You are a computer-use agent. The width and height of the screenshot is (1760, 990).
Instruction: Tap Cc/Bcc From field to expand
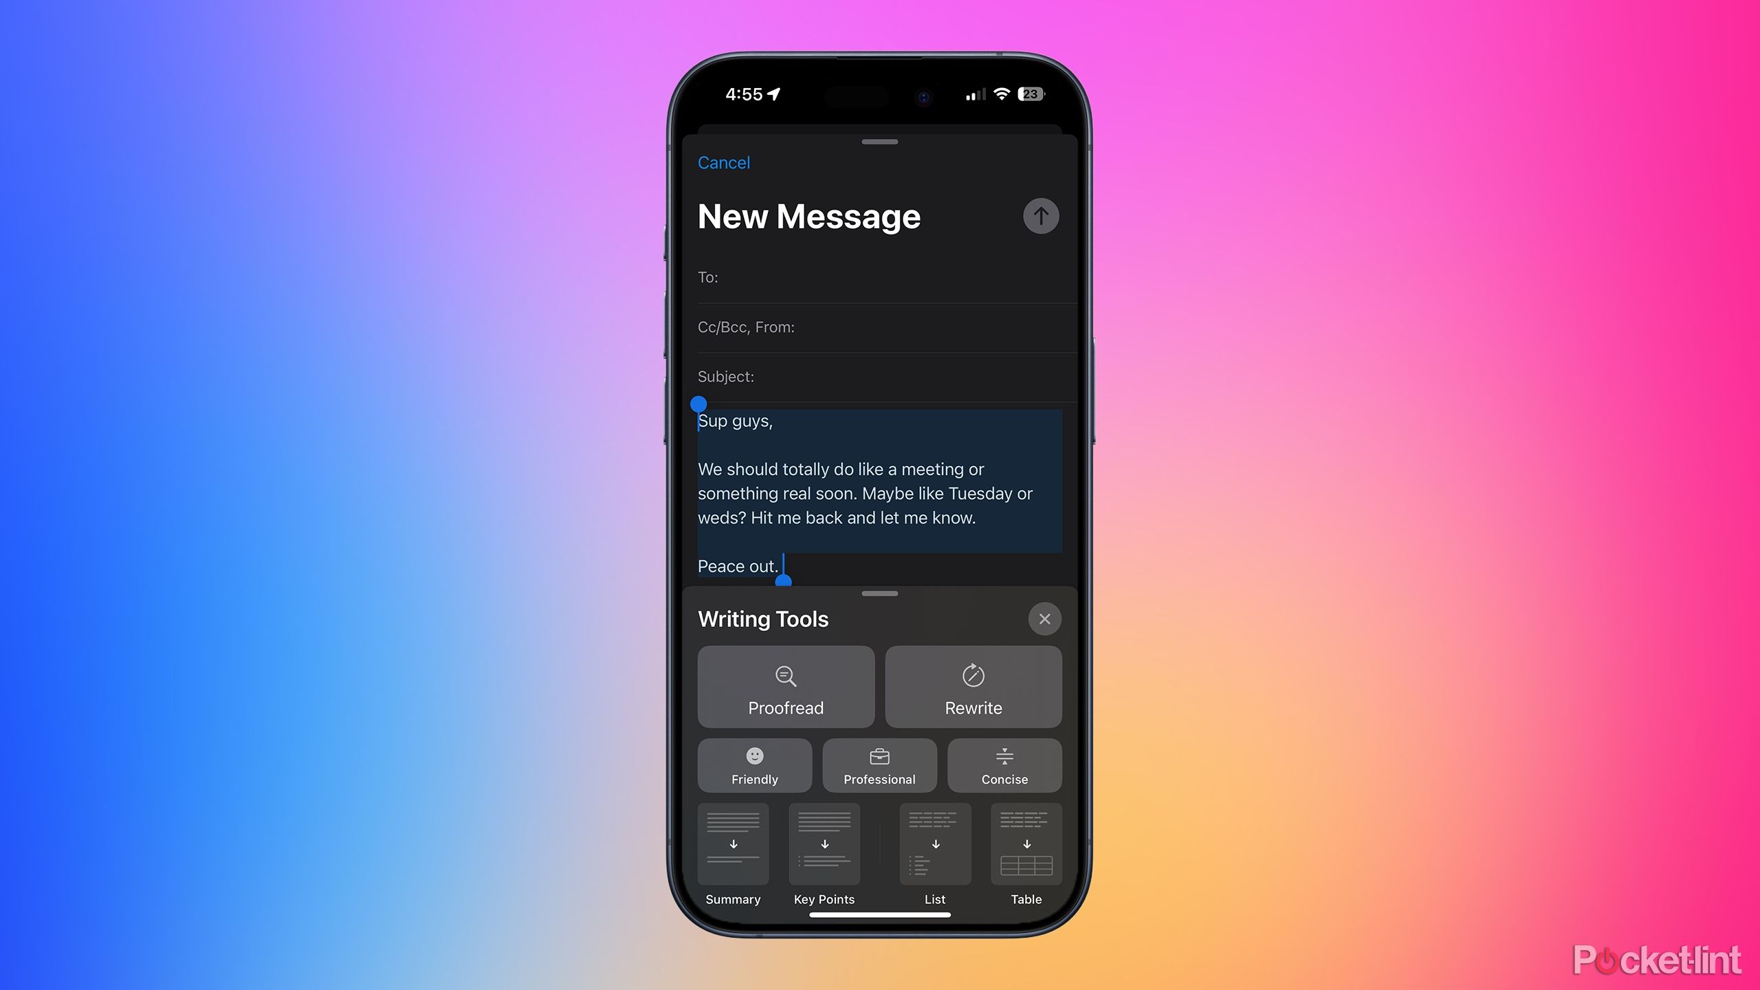click(x=880, y=327)
